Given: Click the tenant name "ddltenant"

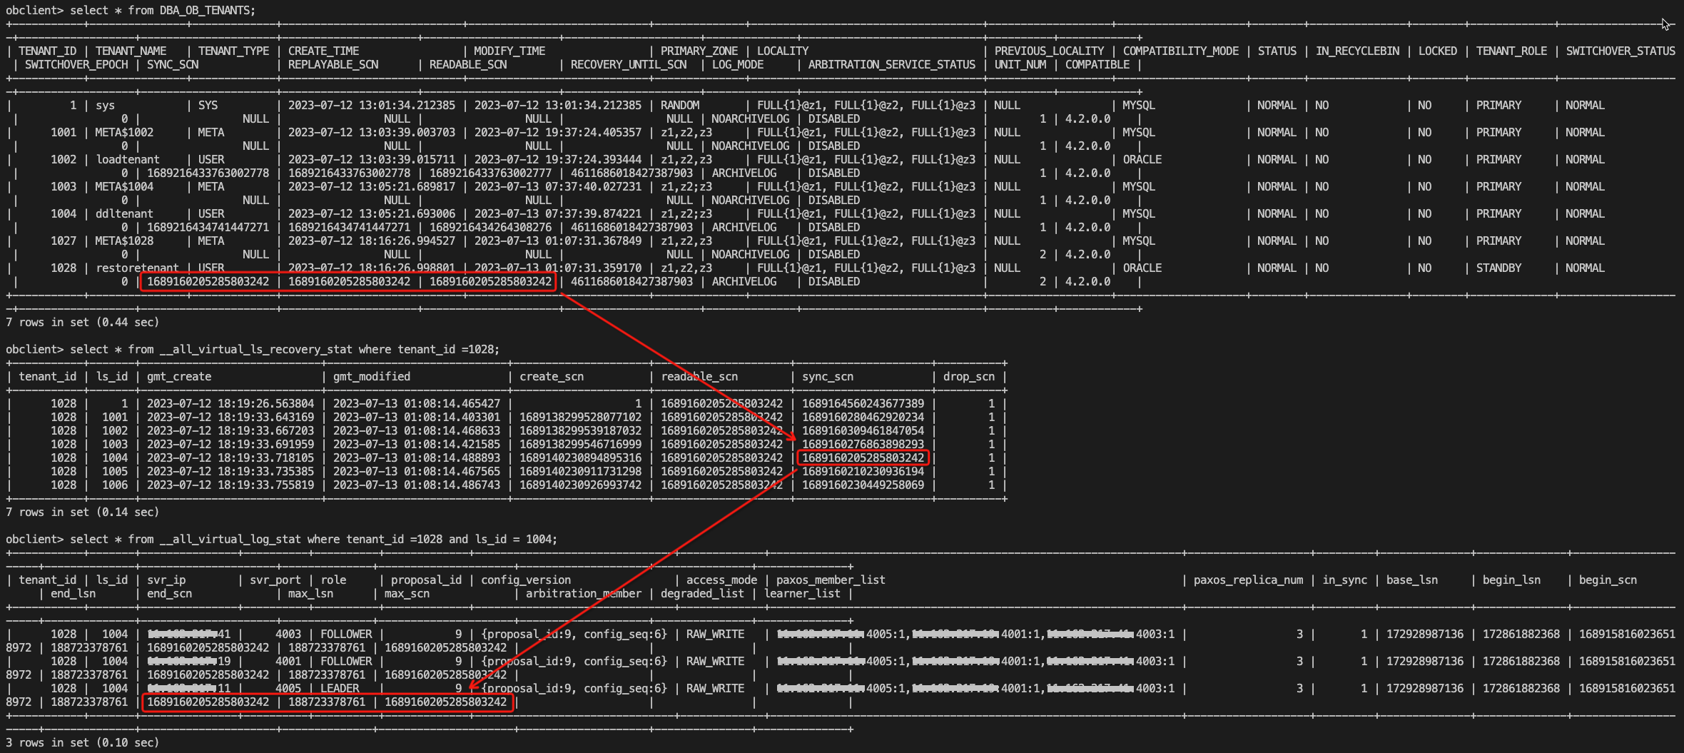Looking at the screenshot, I should (124, 213).
